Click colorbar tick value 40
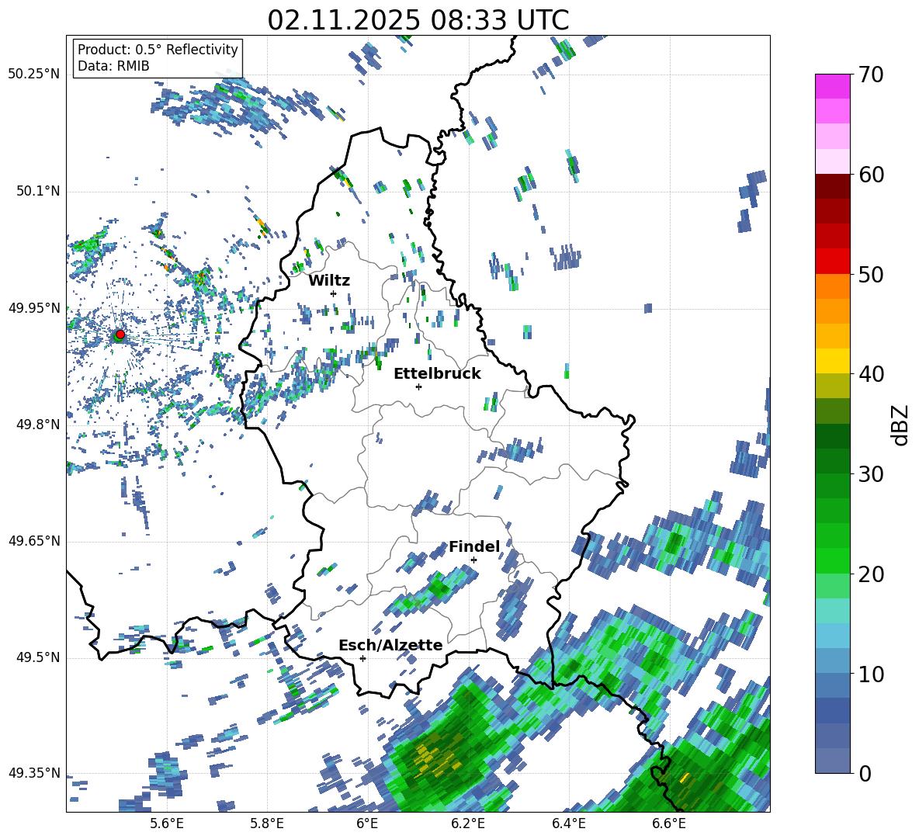The width and height of the screenshot is (919, 839). pos(871,374)
